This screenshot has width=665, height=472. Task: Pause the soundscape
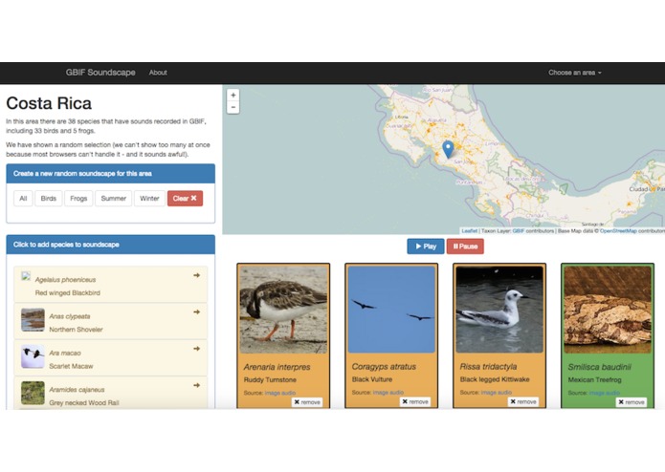465,247
